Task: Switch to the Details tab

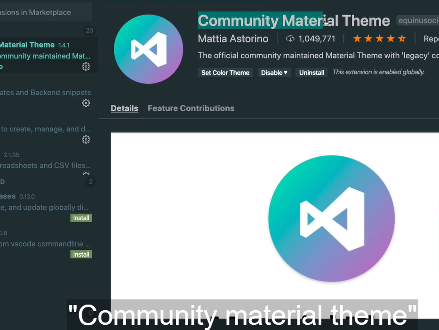Action: coord(124,108)
